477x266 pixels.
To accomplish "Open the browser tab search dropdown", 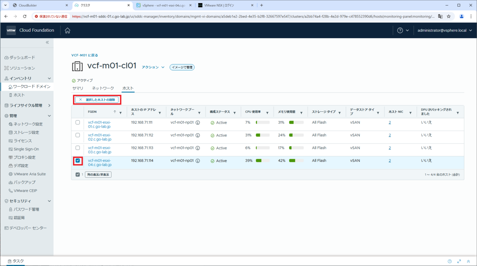I will tap(6, 5).
